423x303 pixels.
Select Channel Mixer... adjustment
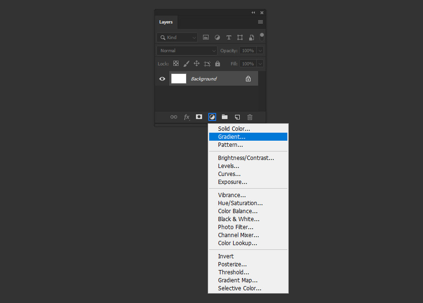click(x=248, y=235)
